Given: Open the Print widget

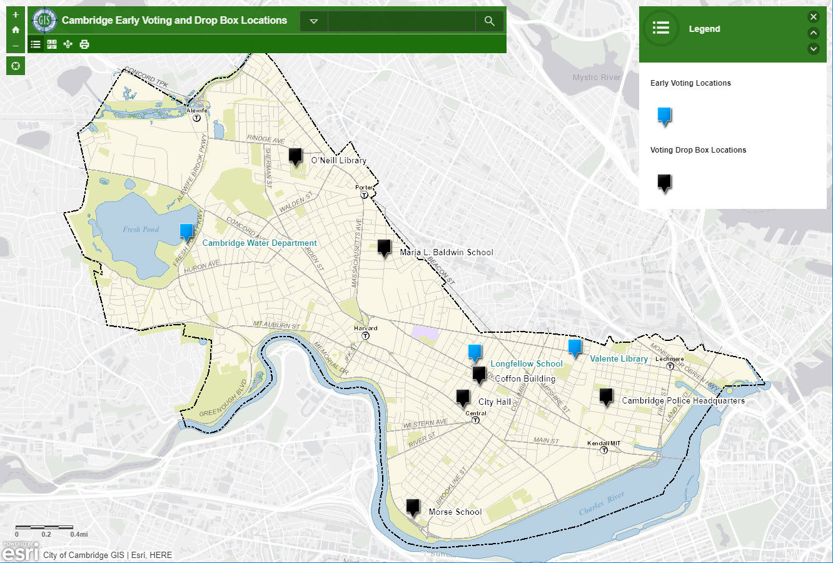Looking at the screenshot, I should (84, 44).
